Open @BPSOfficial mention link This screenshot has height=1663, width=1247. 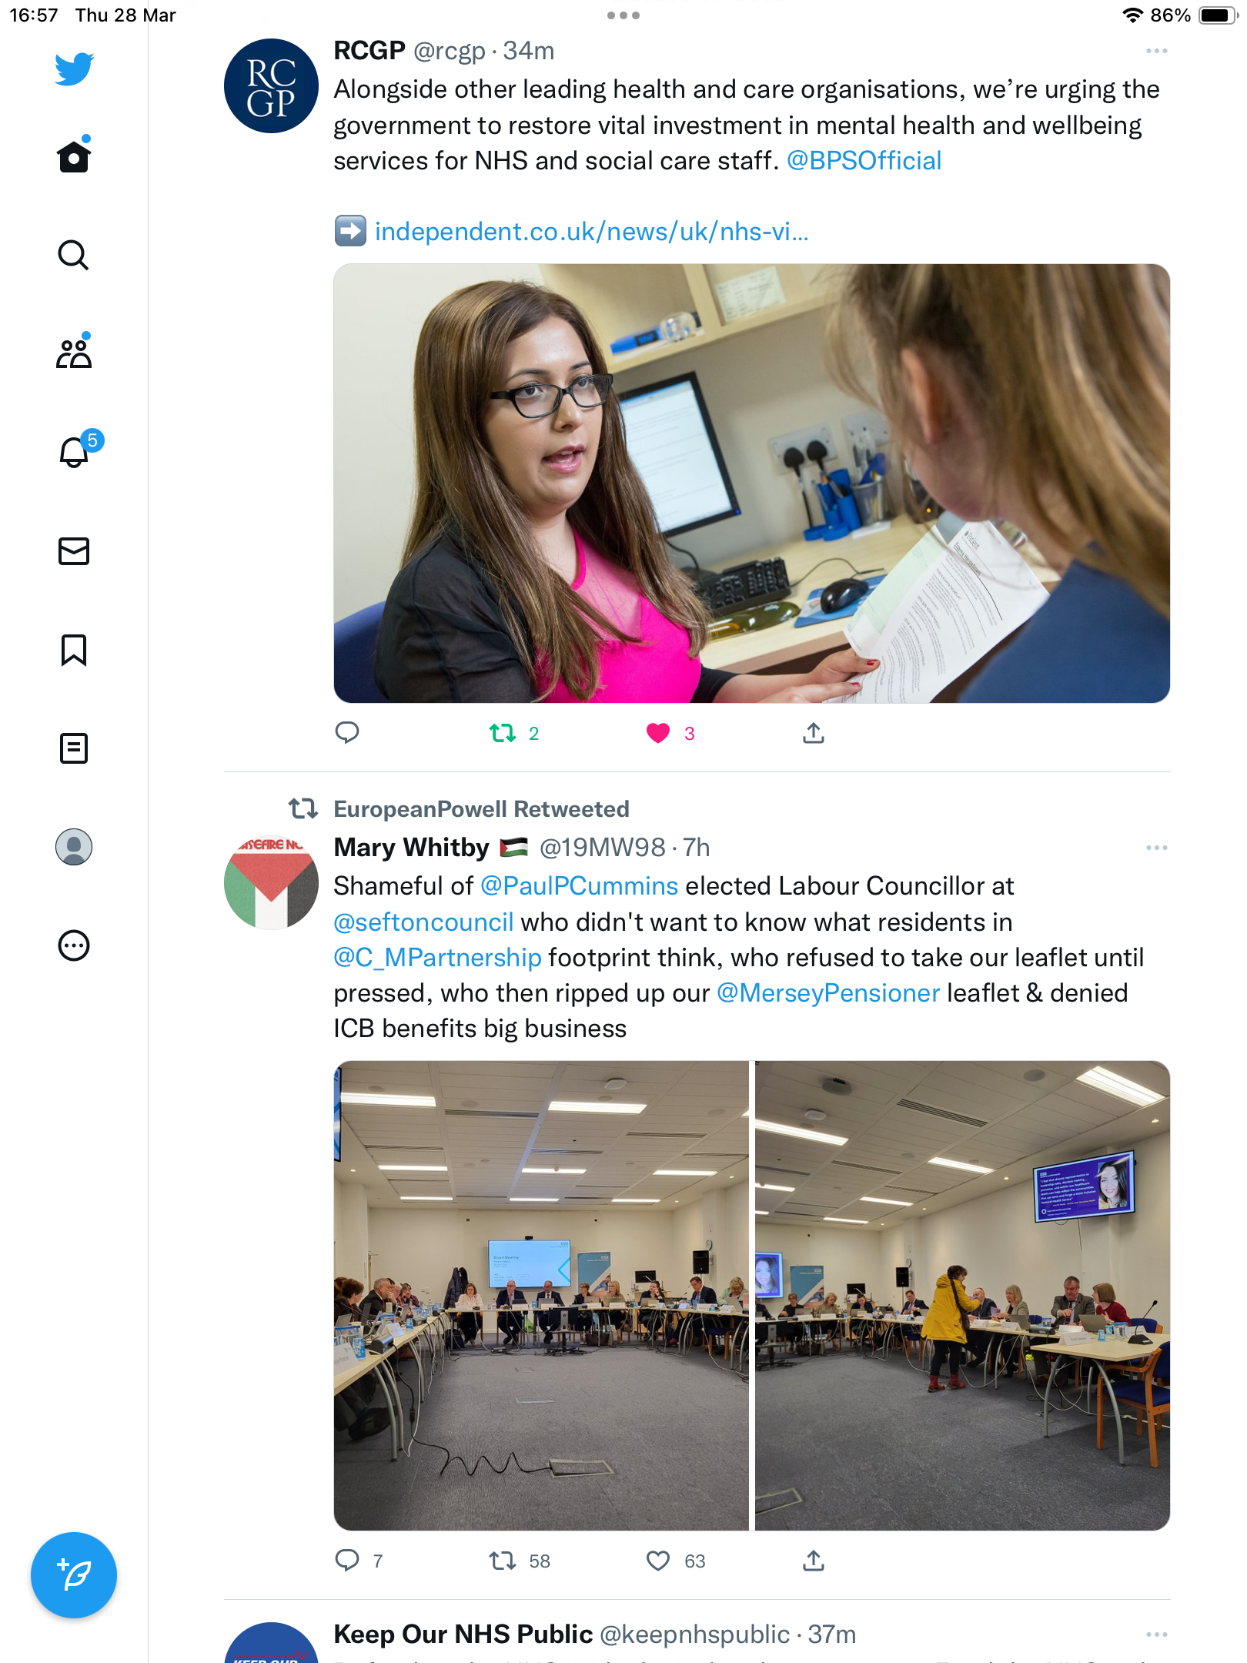tap(864, 160)
